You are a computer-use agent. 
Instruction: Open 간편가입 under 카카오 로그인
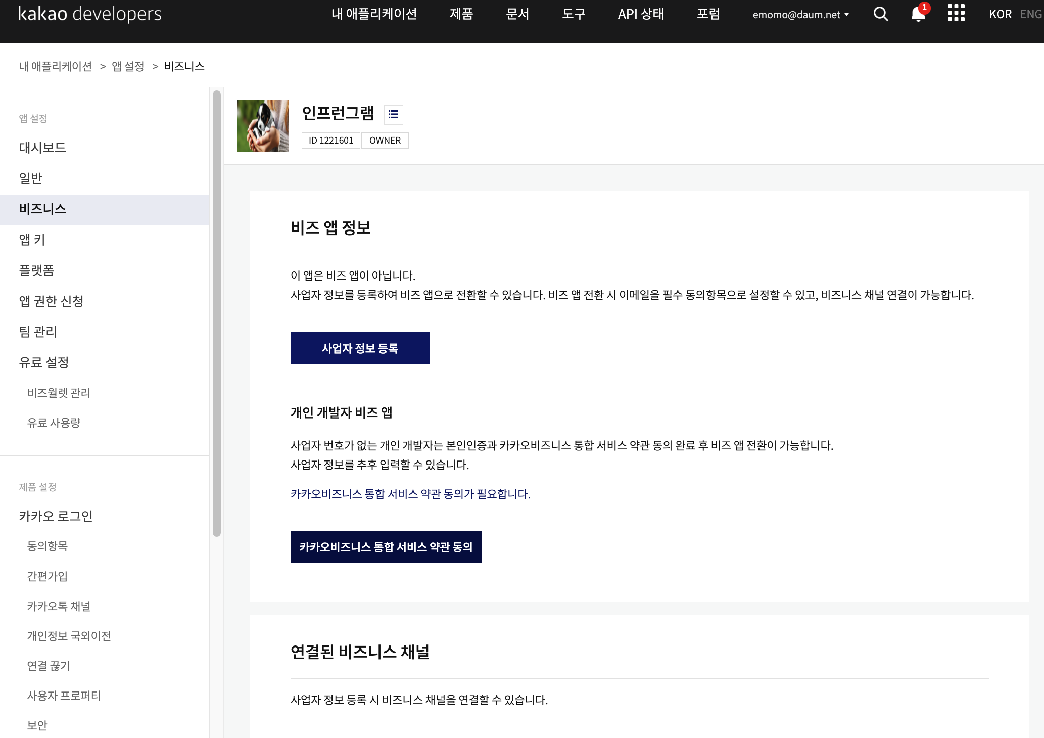click(x=47, y=576)
